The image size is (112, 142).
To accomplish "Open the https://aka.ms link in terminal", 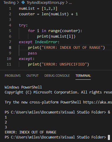I will click(98, 102).
